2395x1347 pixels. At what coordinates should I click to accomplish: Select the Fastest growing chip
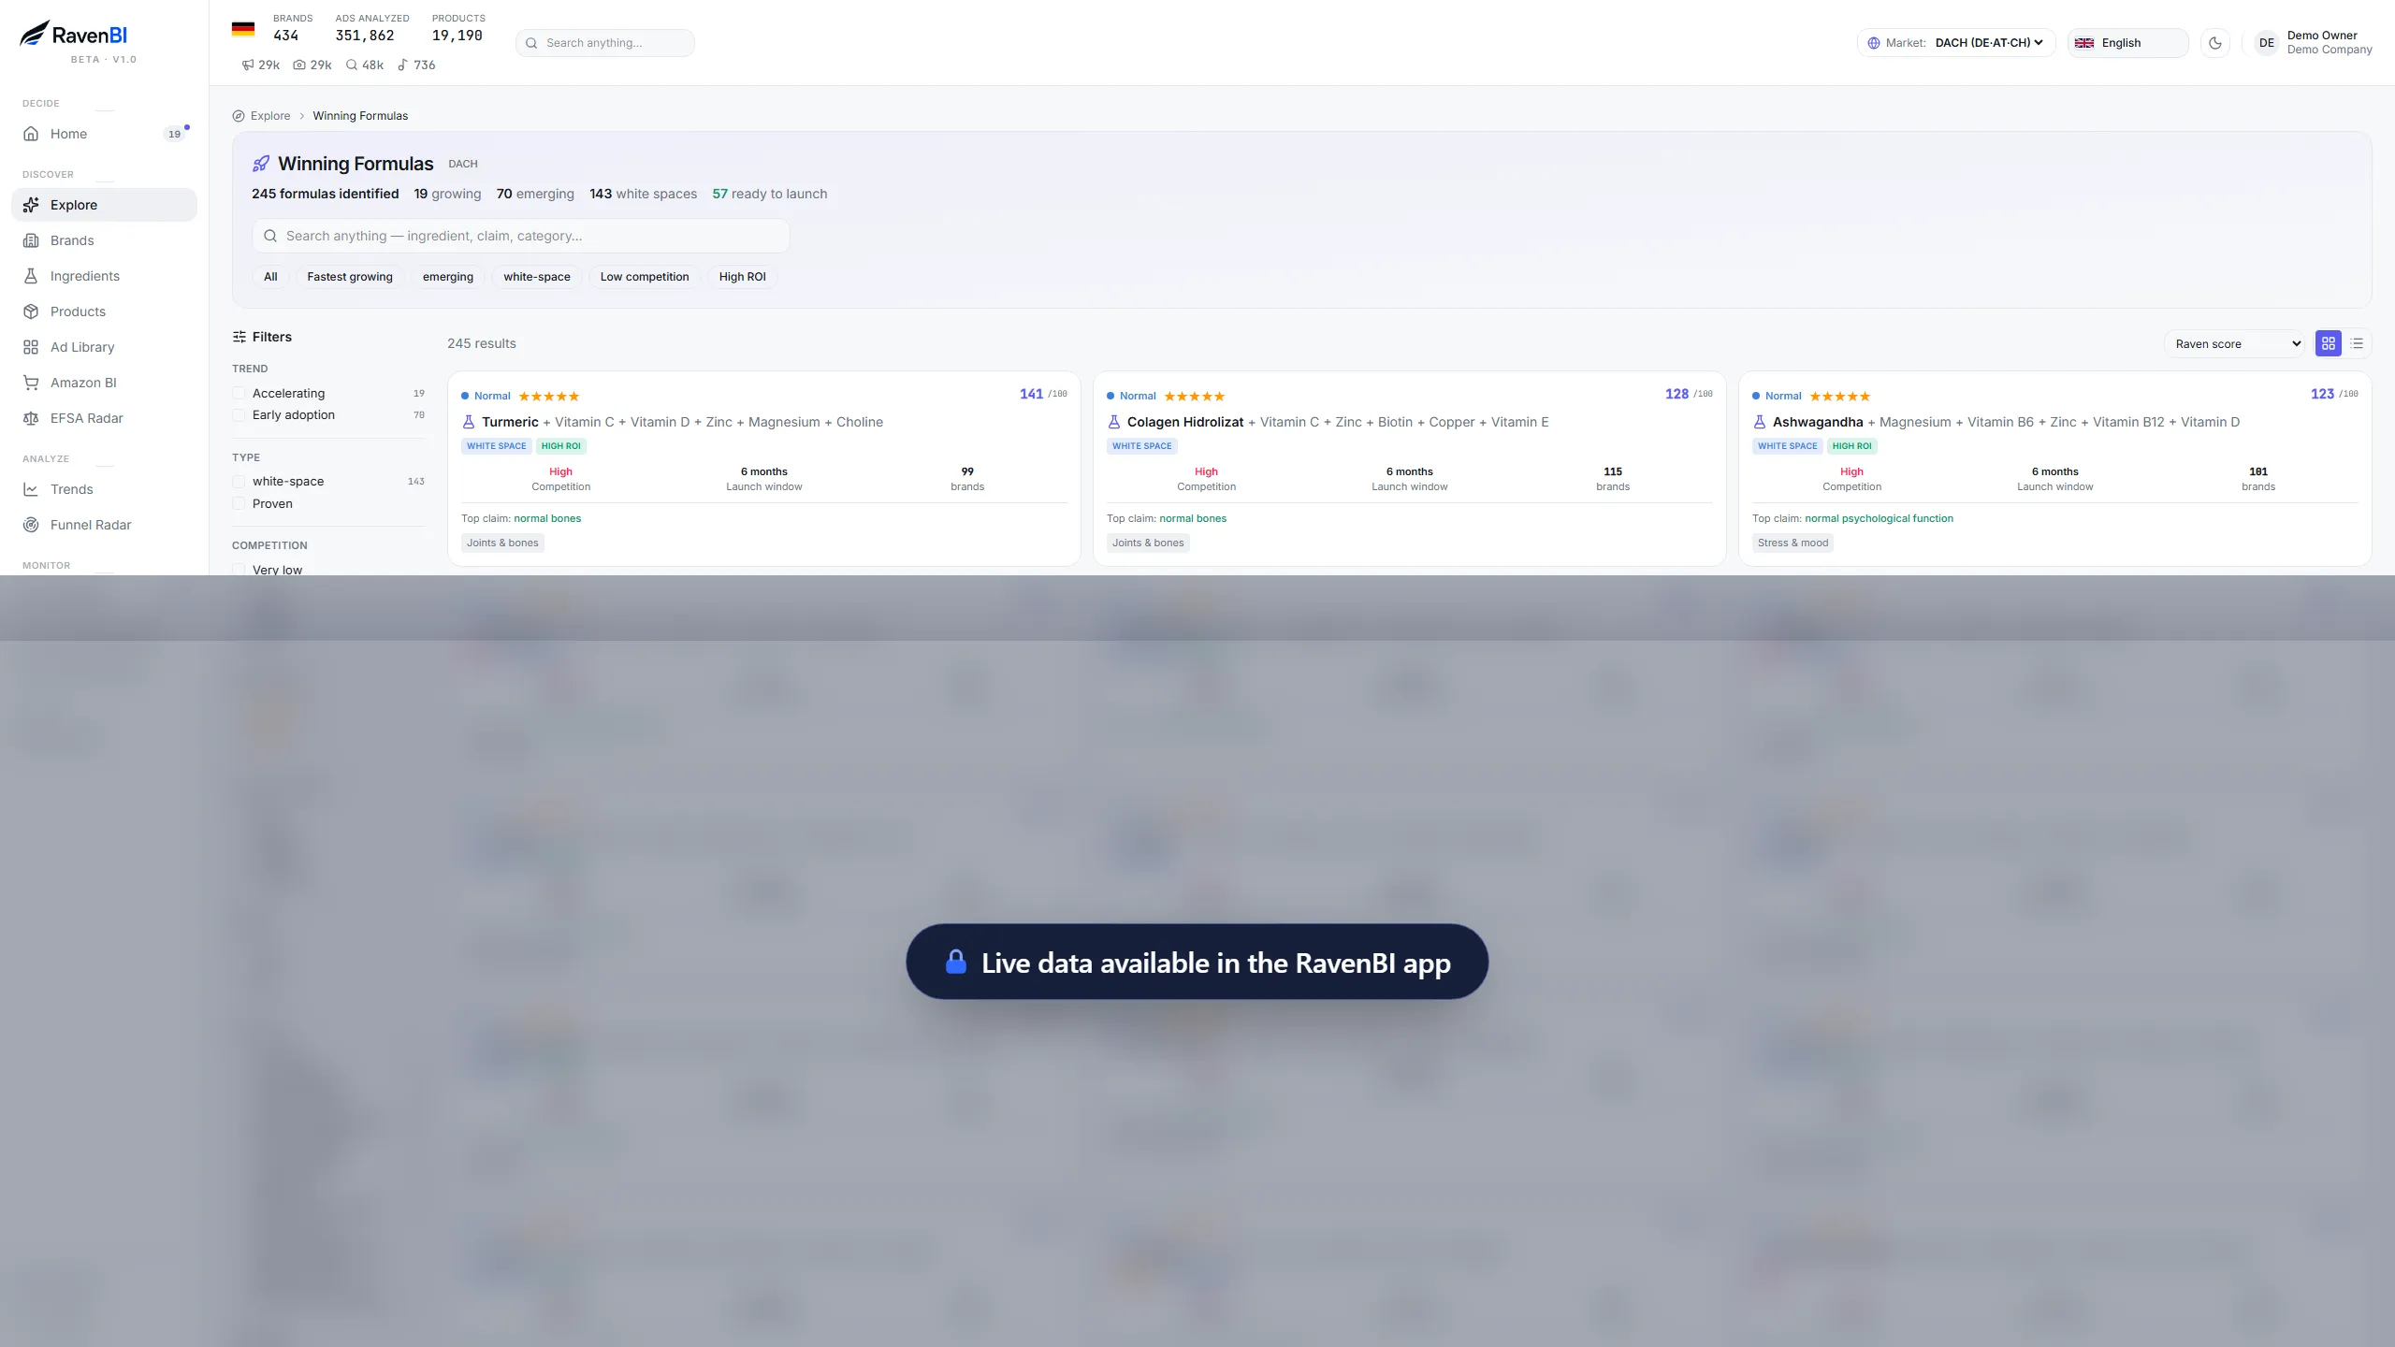pos(350,277)
